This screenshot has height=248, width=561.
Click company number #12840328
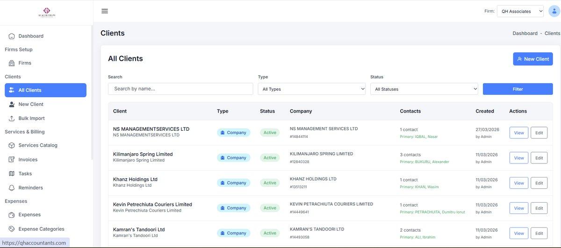pyautogui.click(x=299, y=162)
